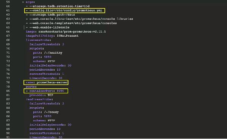
Task: Click the args: key at top
Action: click(x=28, y=2)
